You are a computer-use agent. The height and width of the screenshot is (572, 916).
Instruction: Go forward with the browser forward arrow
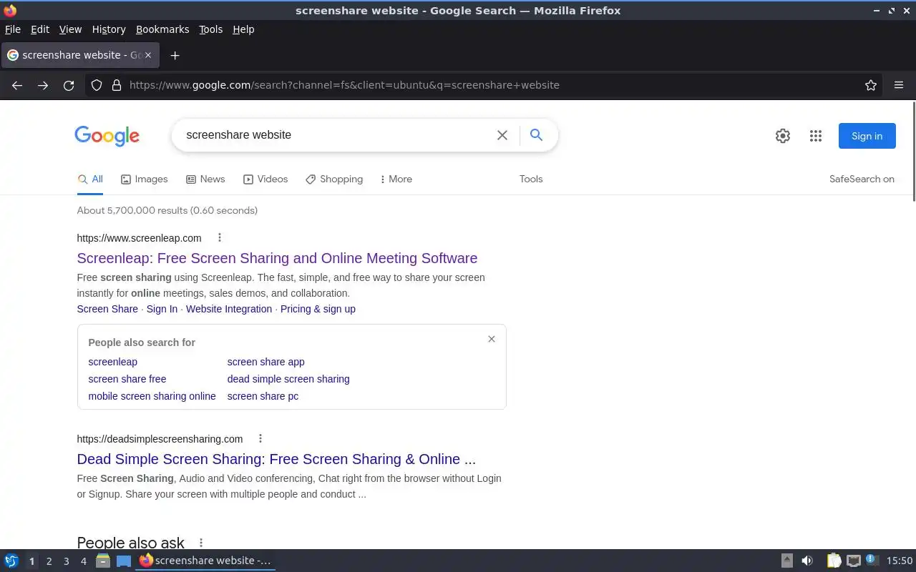[x=43, y=85]
